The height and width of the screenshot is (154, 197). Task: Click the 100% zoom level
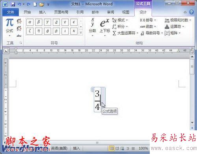tap(143, 148)
